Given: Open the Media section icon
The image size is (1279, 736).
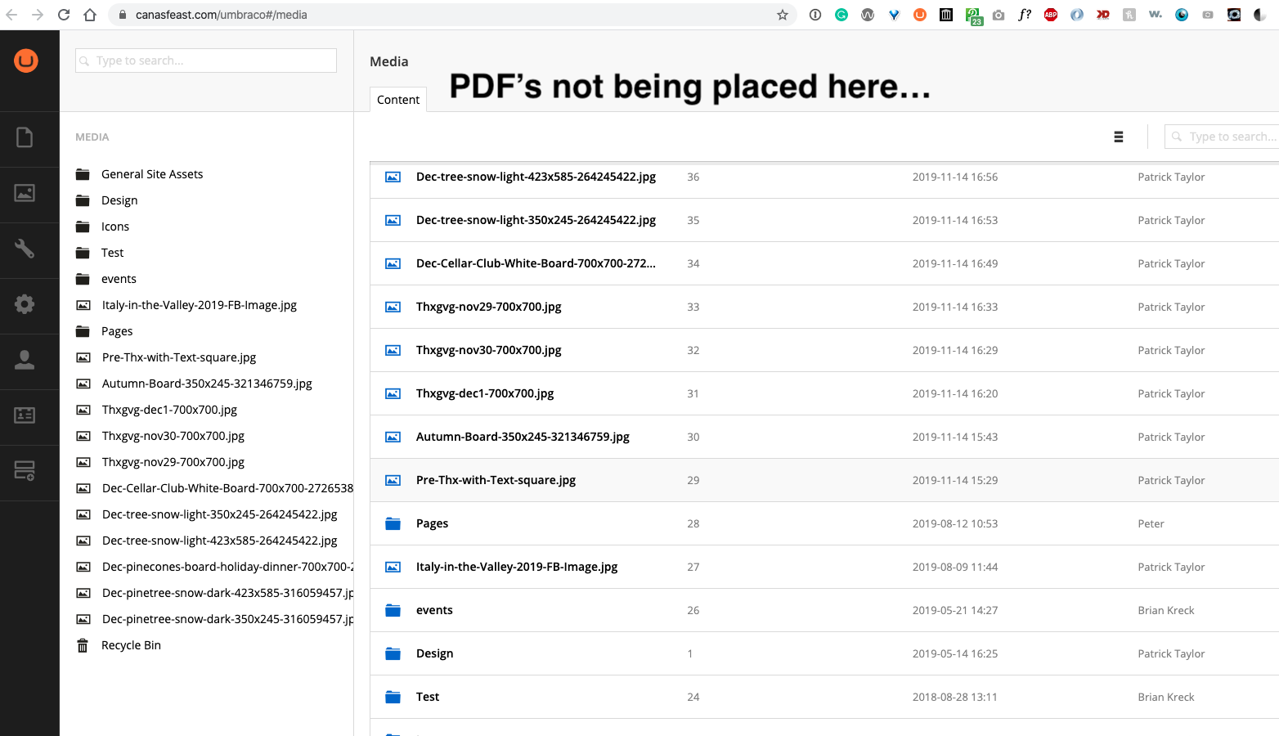Looking at the screenshot, I should (25, 193).
